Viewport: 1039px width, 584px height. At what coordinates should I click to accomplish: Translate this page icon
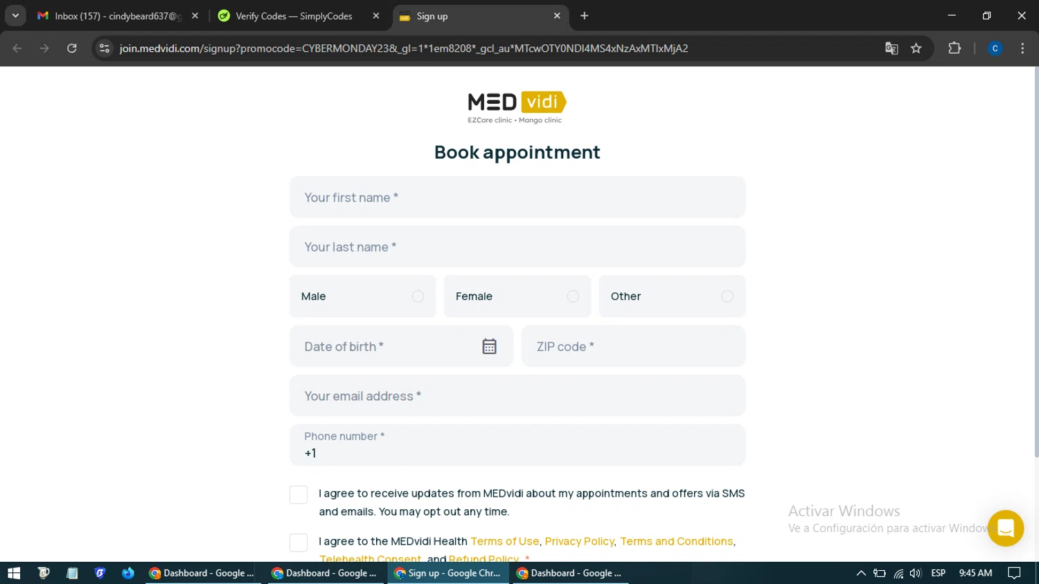click(891, 48)
